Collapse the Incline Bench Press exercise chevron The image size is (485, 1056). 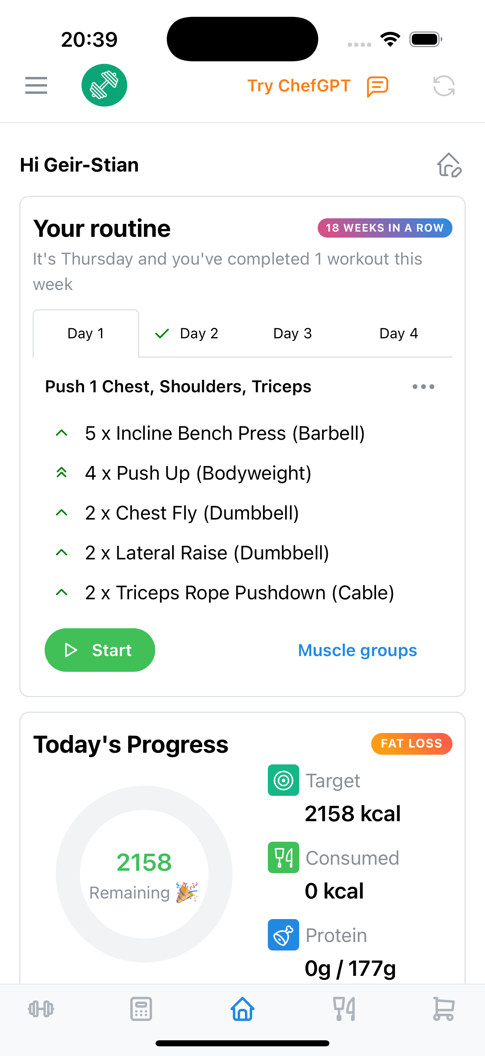[x=62, y=433]
